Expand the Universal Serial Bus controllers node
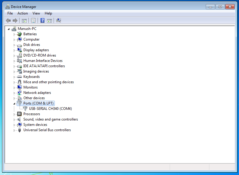 click(x=14, y=130)
